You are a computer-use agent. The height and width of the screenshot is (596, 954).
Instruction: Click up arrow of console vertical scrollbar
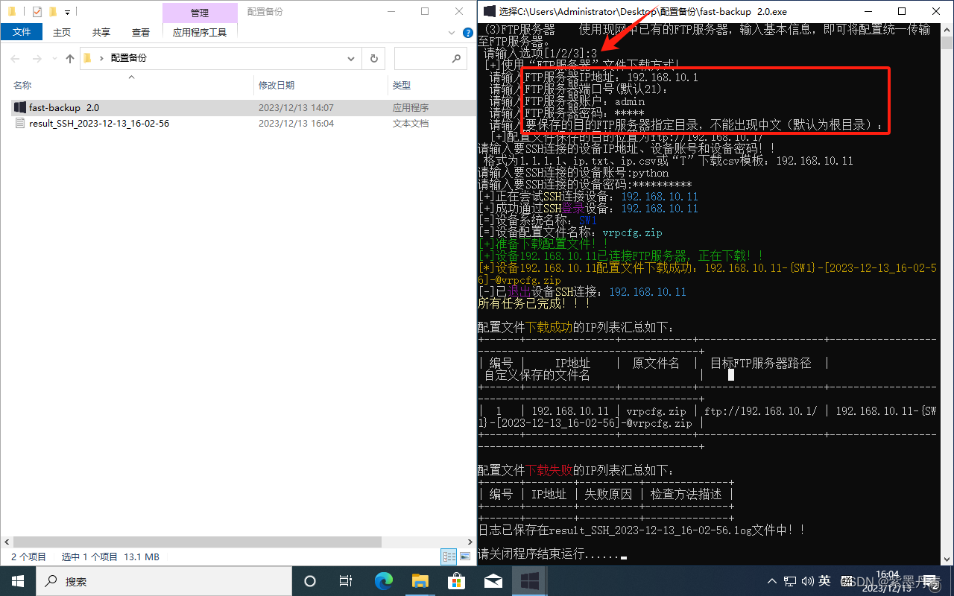[947, 29]
